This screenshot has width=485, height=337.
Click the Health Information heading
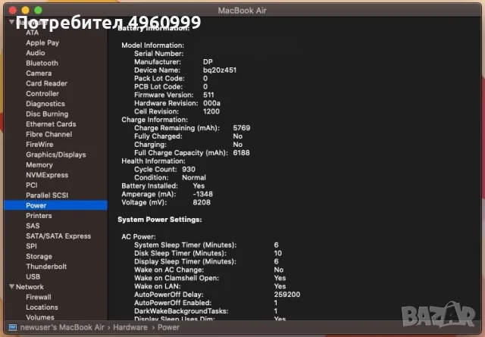click(153, 161)
